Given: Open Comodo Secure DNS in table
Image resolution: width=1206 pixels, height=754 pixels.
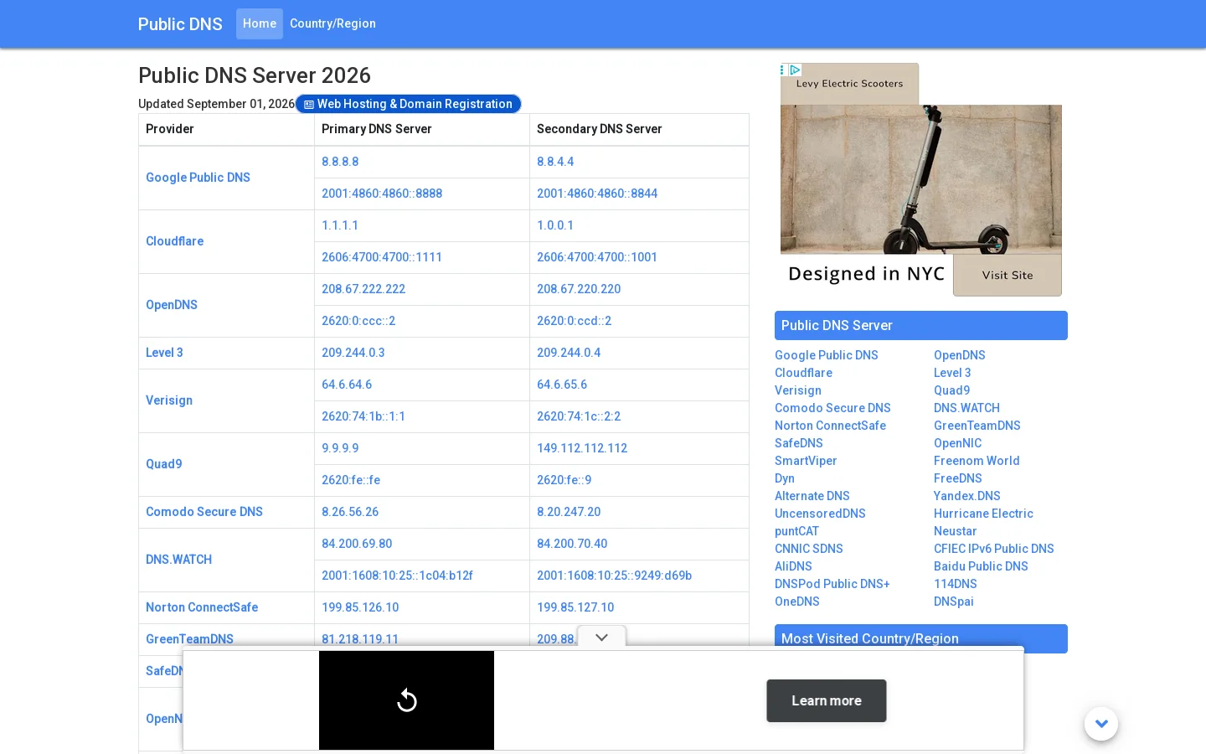Looking at the screenshot, I should (x=204, y=512).
